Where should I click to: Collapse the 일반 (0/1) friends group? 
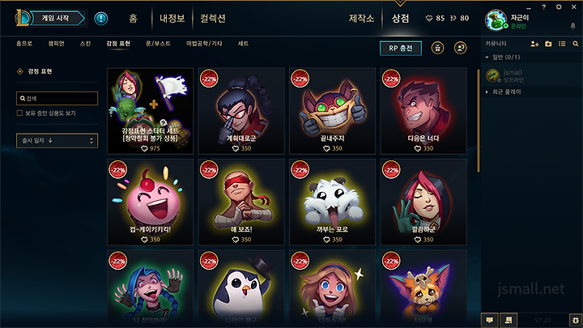point(487,58)
